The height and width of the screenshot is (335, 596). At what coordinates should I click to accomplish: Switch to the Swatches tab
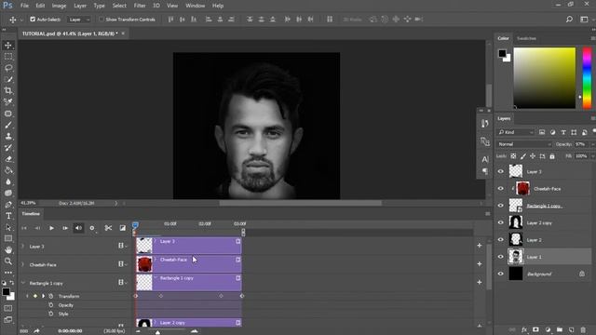(x=526, y=38)
